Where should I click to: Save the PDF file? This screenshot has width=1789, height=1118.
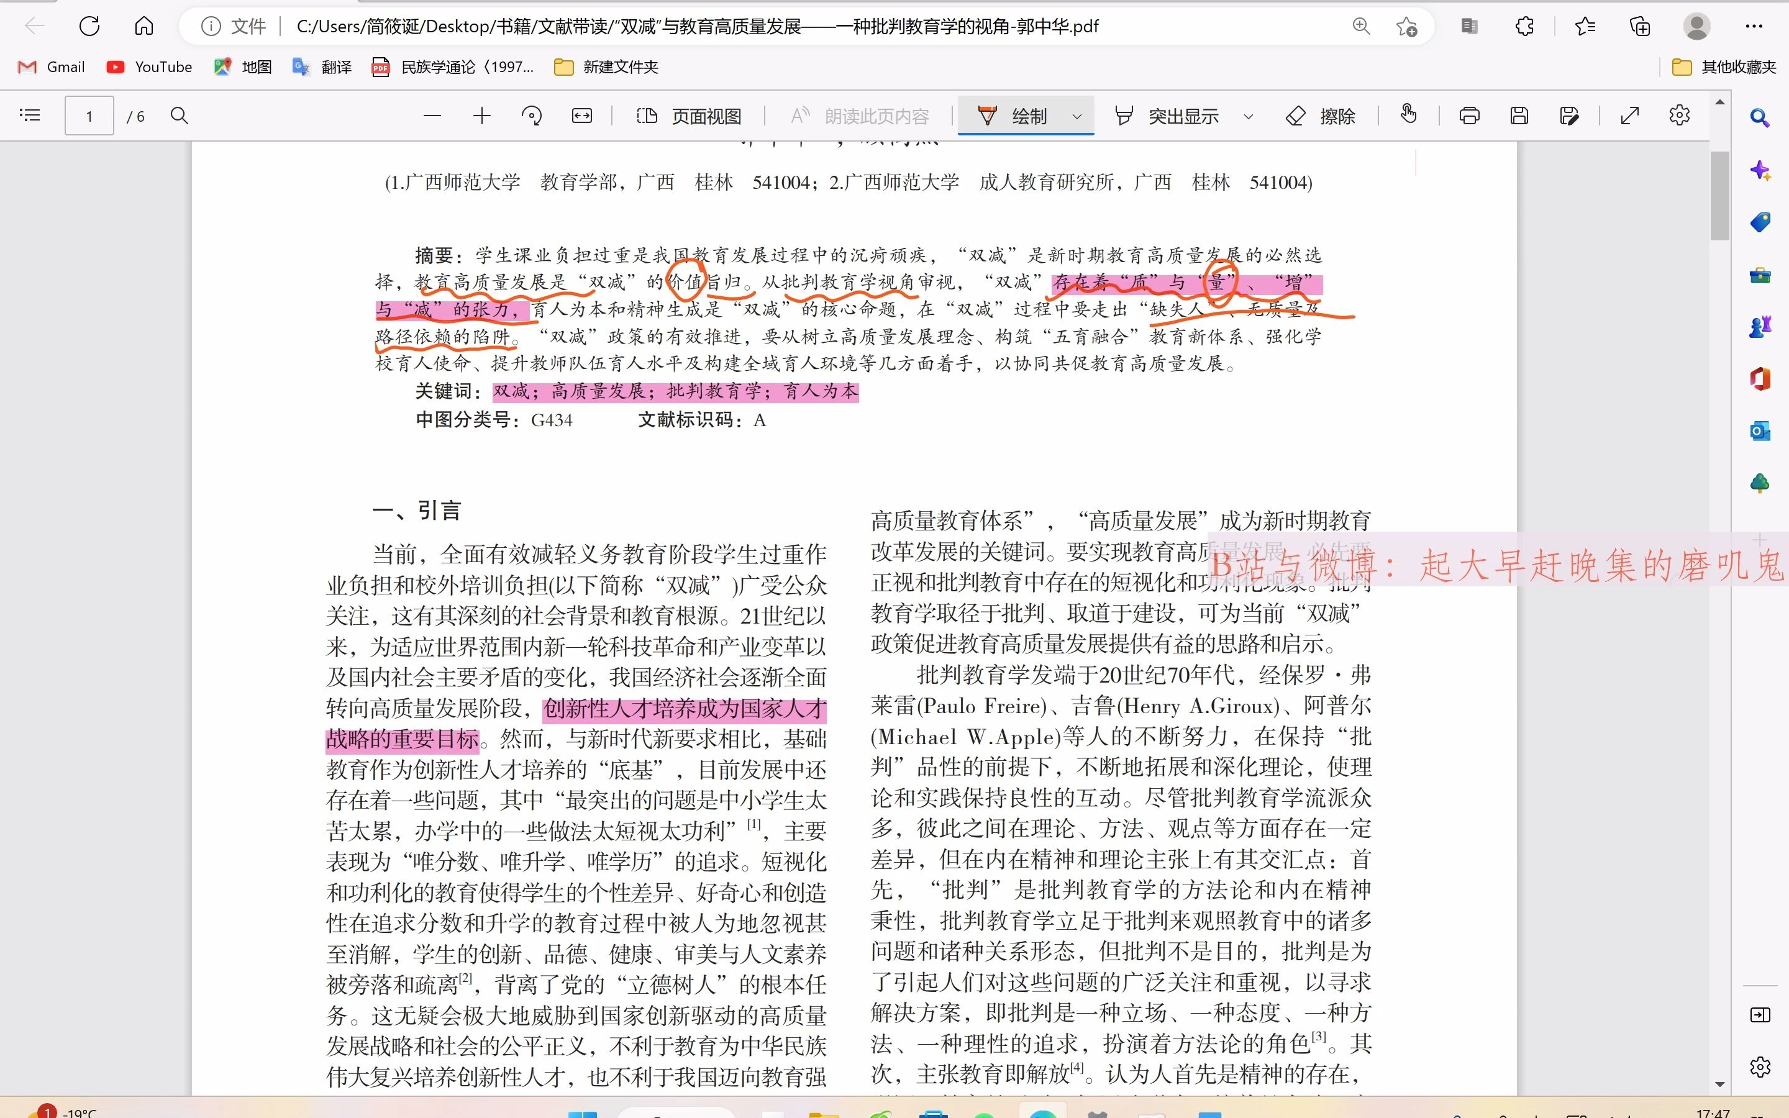pyautogui.click(x=1519, y=116)
